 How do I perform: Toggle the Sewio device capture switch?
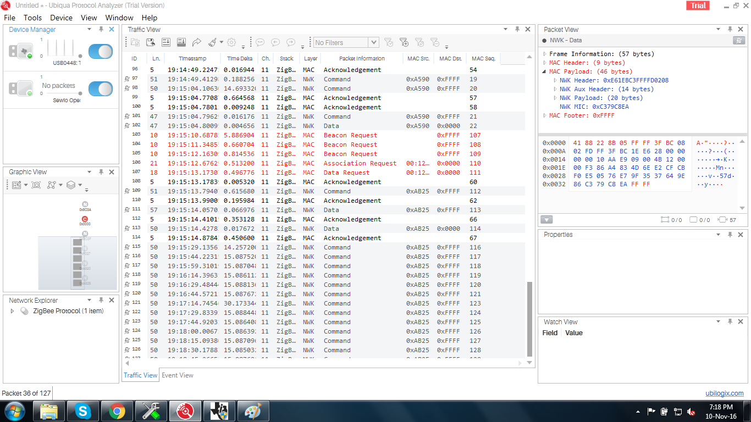pos(101,88)
